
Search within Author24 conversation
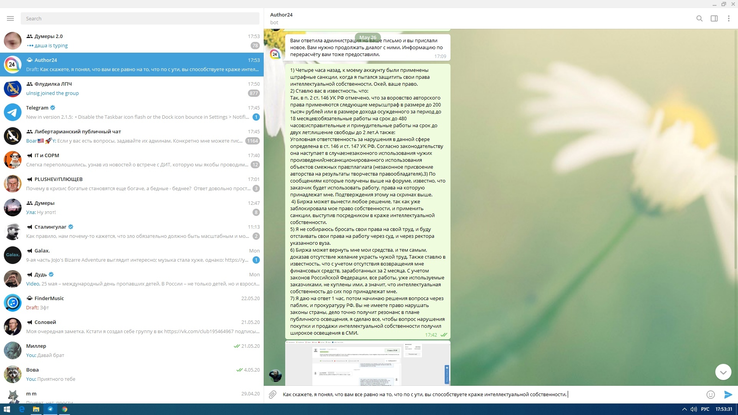[700, 18]
